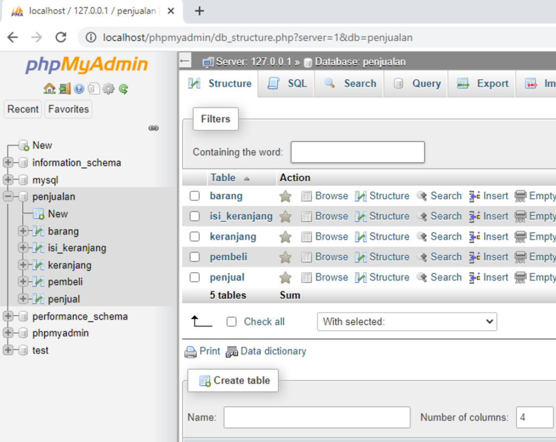Open the MySQL documentation page icon
Viewport: 556px width, 442px height.
pyautogui.click(x=93, y=89)
